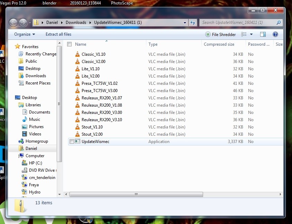292x224 pixels.
Task: Open the HP (C:) drive
Action: tap(32, 163)
